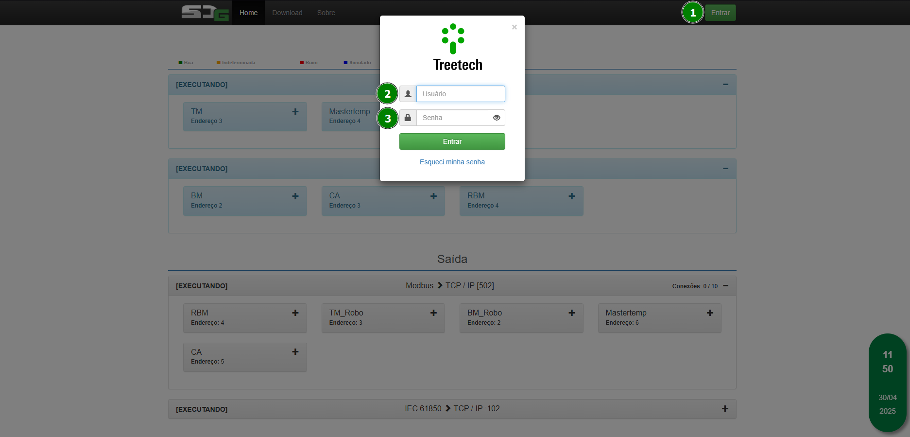
Task: Expand the RBM Endereço: 4 output card
Action: 295,313
